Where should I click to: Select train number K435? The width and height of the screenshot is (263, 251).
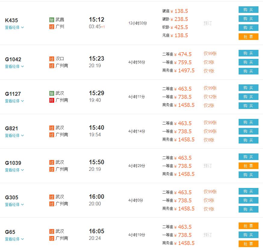click(11, 20)
